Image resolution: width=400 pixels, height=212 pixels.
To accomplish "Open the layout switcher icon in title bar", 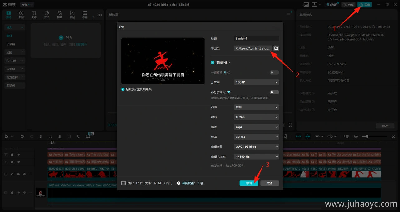I will tap(315, 5).
